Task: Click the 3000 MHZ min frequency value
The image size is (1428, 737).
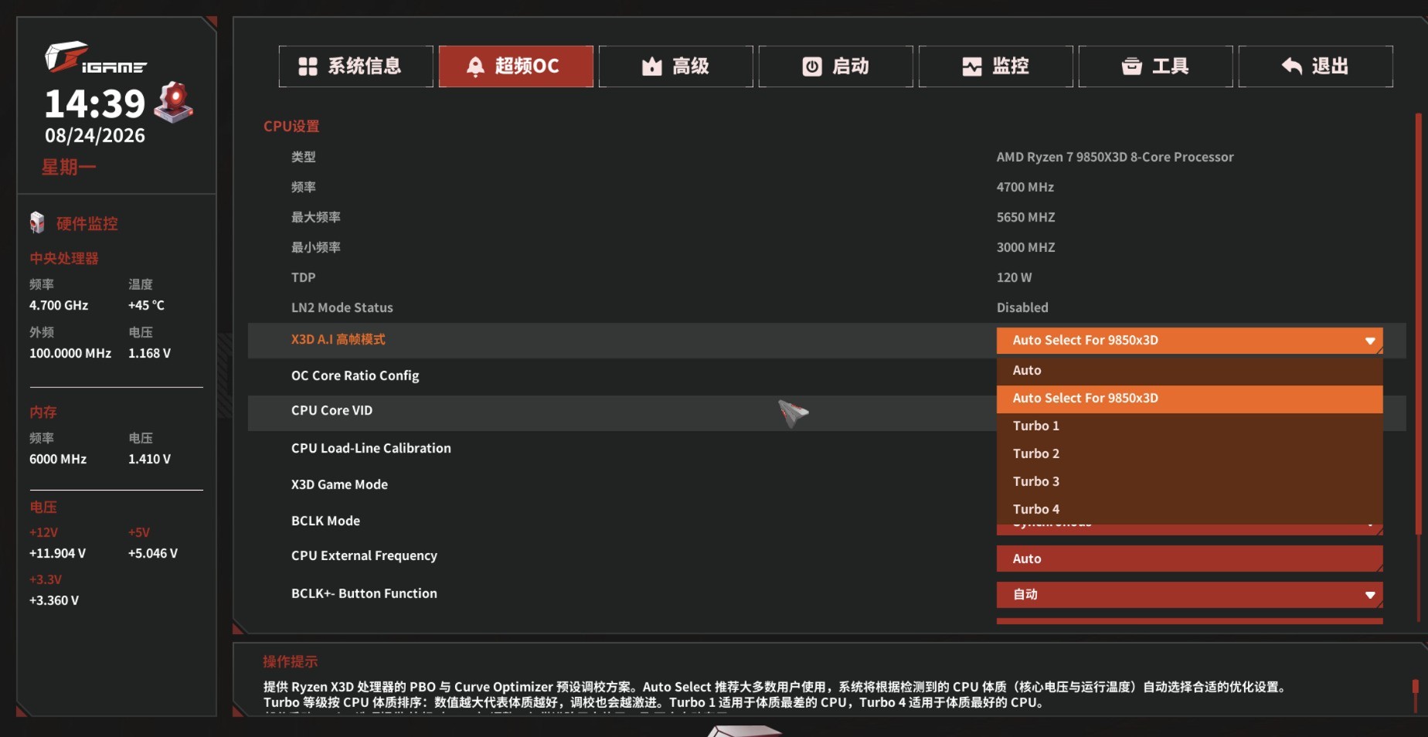Action: pos(1025,247)
